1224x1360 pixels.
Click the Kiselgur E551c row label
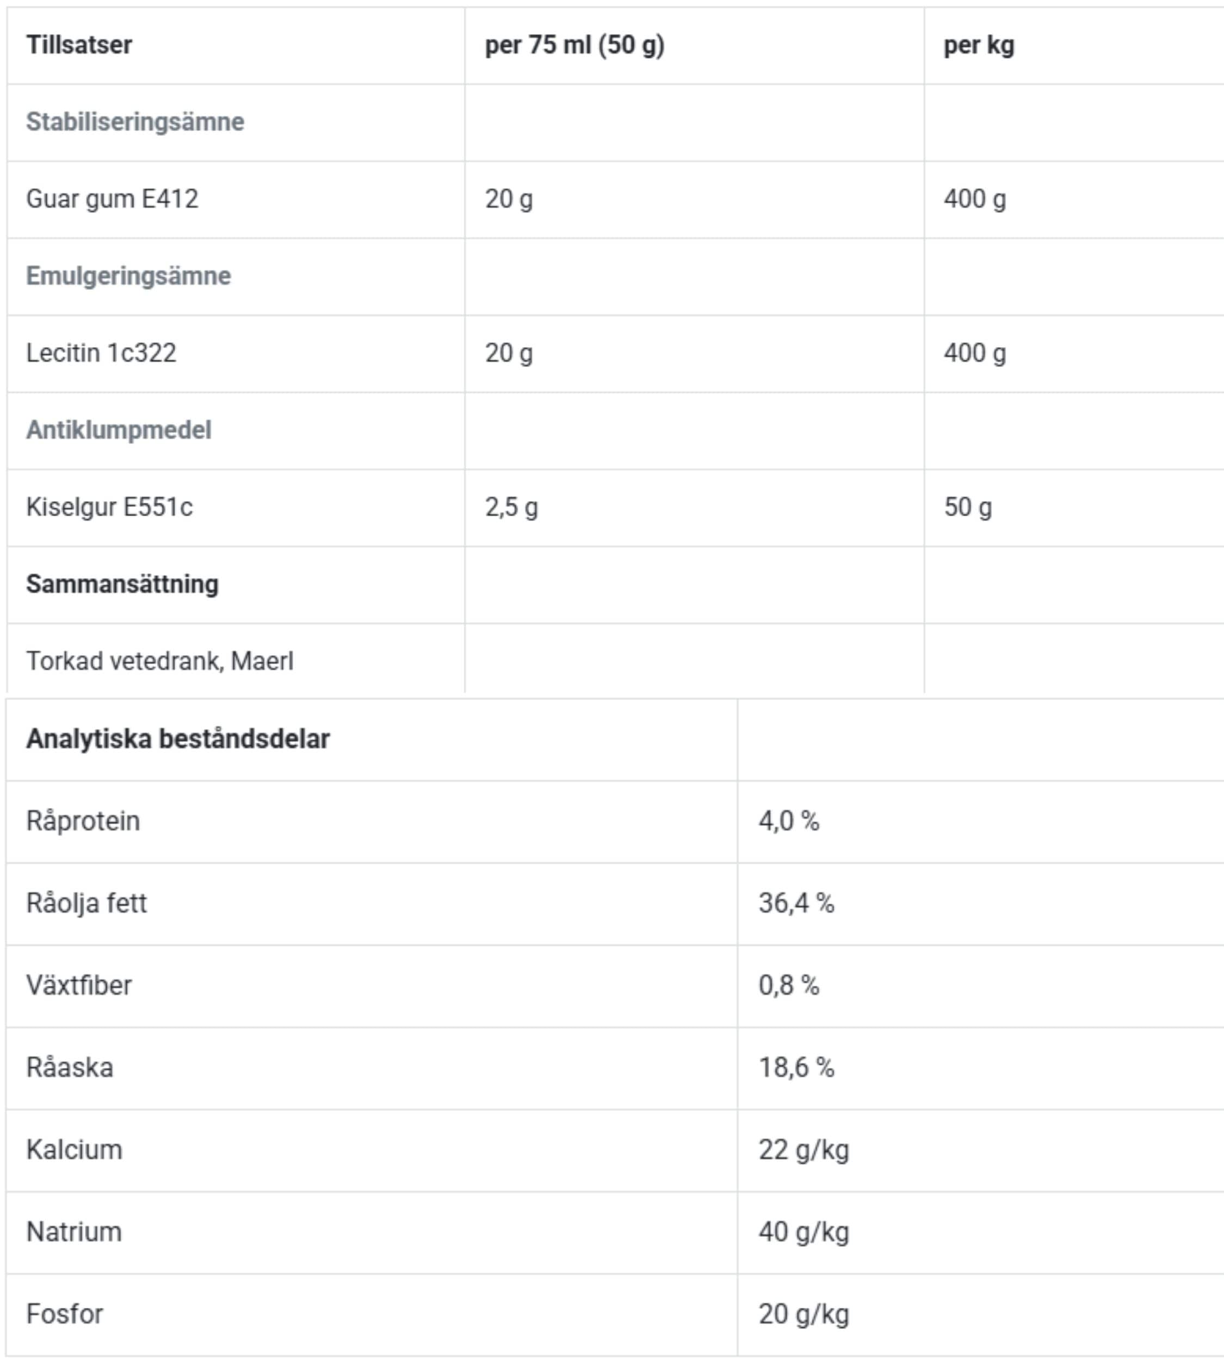coord(109,507)
